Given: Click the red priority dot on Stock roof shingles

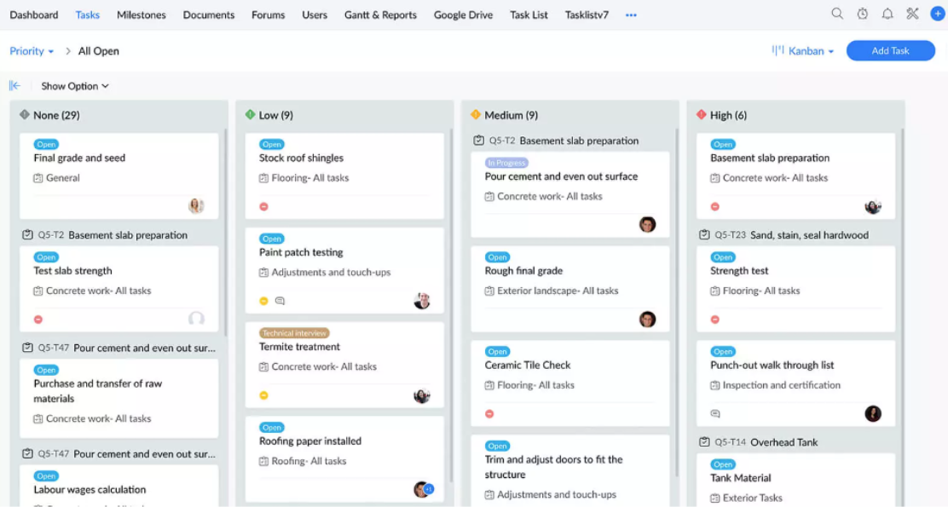Looking at the screenshot, I should pyautogui.click(x=263, y=207).
